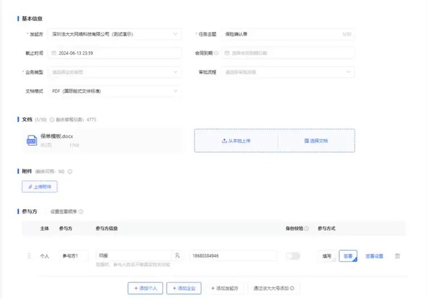This screenshot has height=299, width=427.
Task: Click the contact picker icon beside name 邓振
Action: pyautogui.click(x=178, y=256)
